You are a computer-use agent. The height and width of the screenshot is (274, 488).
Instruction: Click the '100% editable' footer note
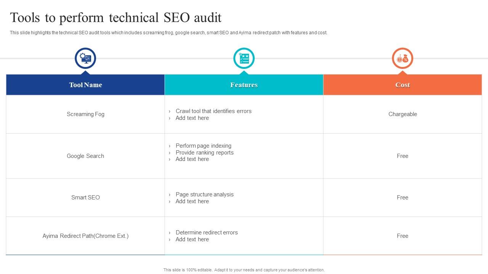(x=244, y=270)
